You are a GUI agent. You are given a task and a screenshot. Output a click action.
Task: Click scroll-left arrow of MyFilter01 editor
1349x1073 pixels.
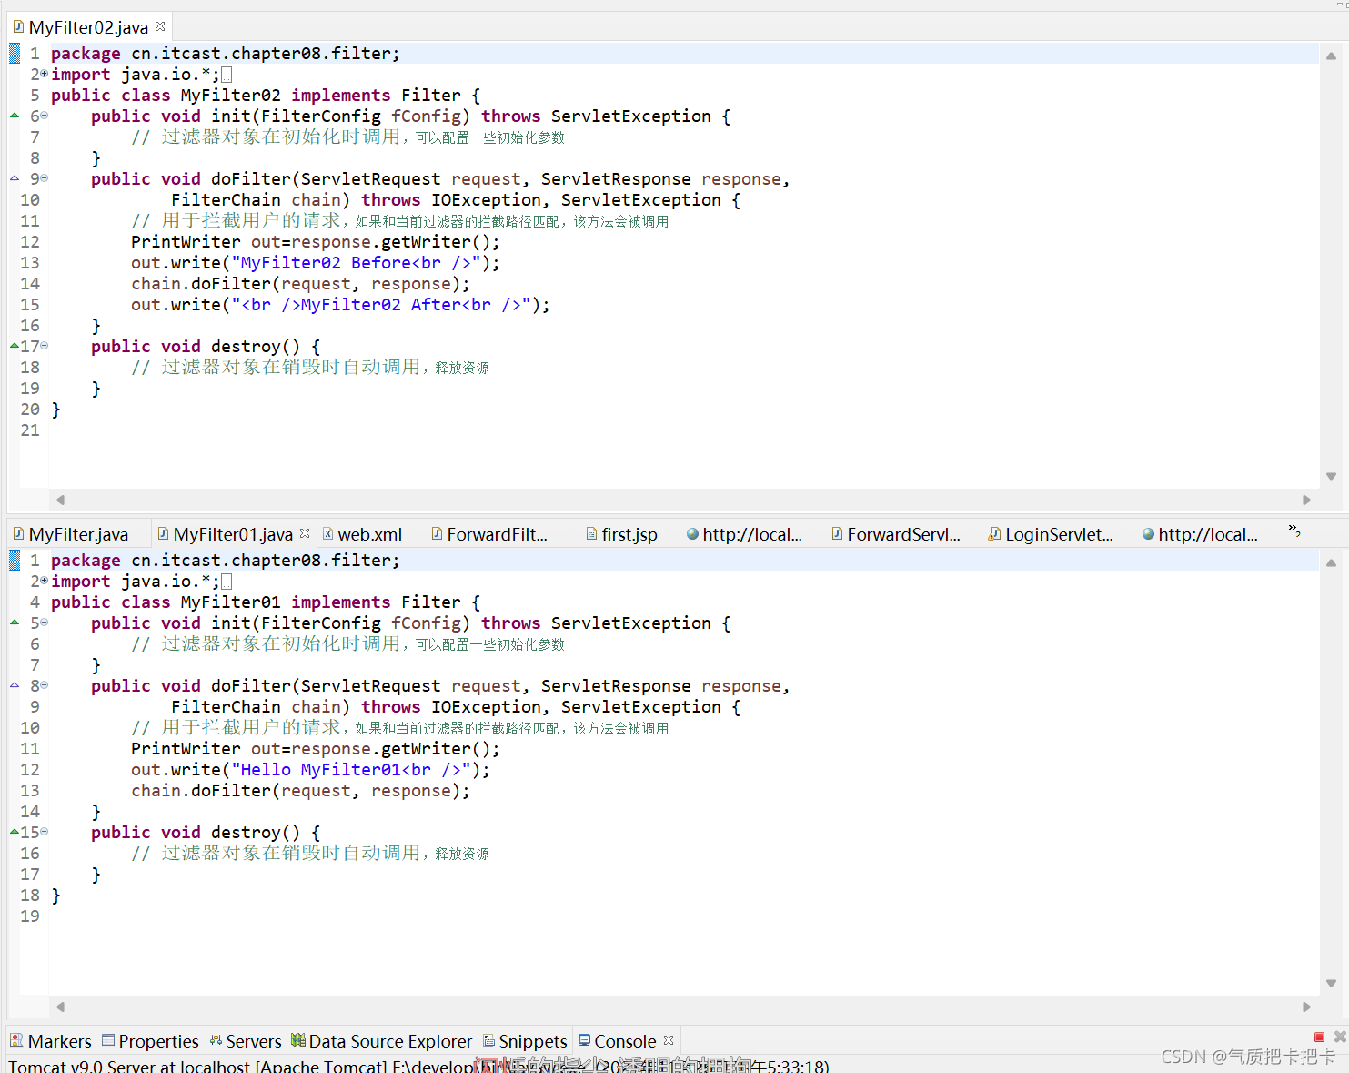click(x=60, y=1007)
